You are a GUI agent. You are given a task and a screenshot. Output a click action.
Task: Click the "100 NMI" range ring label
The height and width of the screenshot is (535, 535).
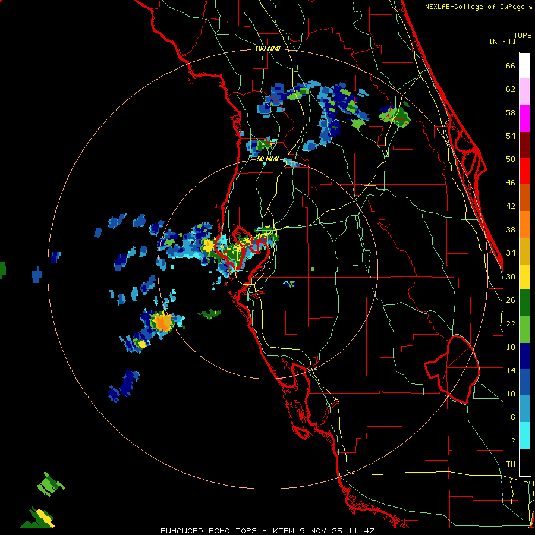267,49
